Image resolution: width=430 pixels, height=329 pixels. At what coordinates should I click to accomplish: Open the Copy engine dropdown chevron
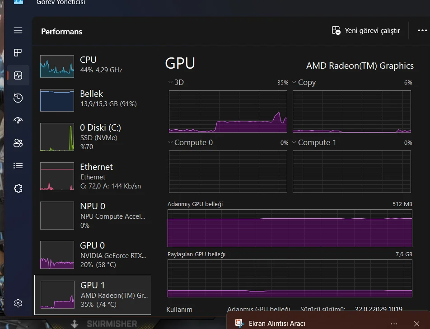click(x=294, y=82)
